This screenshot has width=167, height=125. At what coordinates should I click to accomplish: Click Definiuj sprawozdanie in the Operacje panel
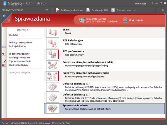point(20,42)
